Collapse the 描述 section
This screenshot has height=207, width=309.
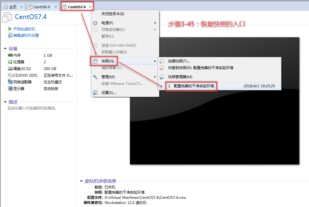[5, 102]
